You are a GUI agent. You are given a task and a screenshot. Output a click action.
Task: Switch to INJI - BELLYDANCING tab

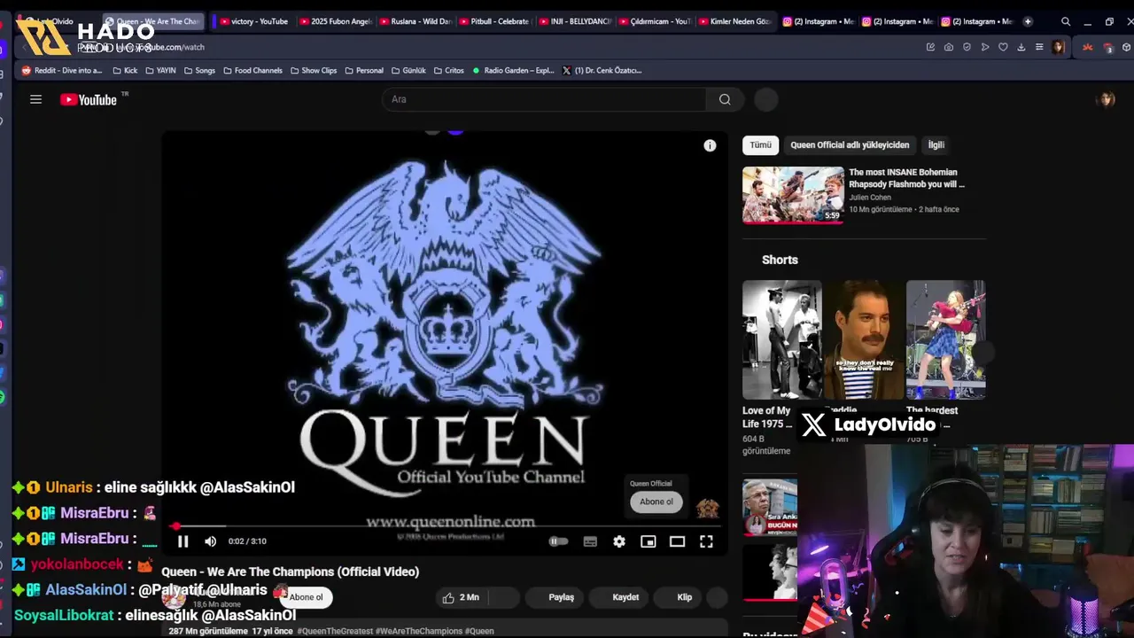click(x=574, y=21)
